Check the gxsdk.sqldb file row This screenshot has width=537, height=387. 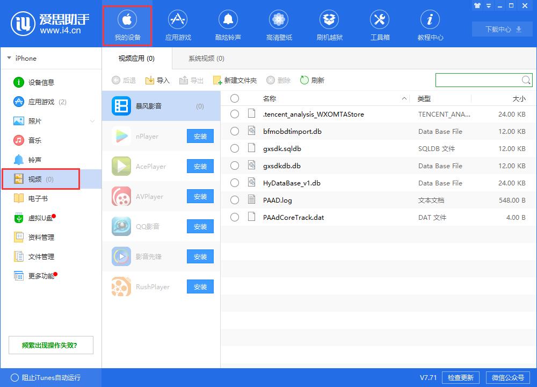point(235,148)
